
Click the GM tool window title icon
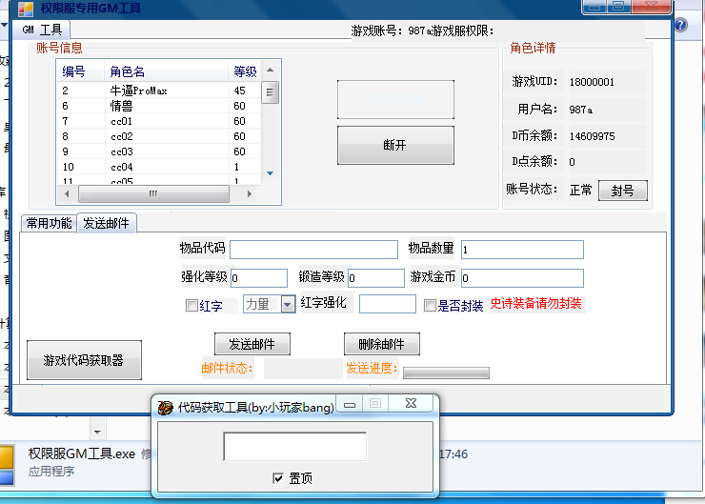25,8
